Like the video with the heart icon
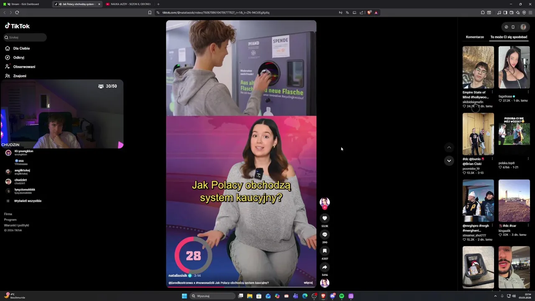The image size is (535, 301). coord(325,218)
